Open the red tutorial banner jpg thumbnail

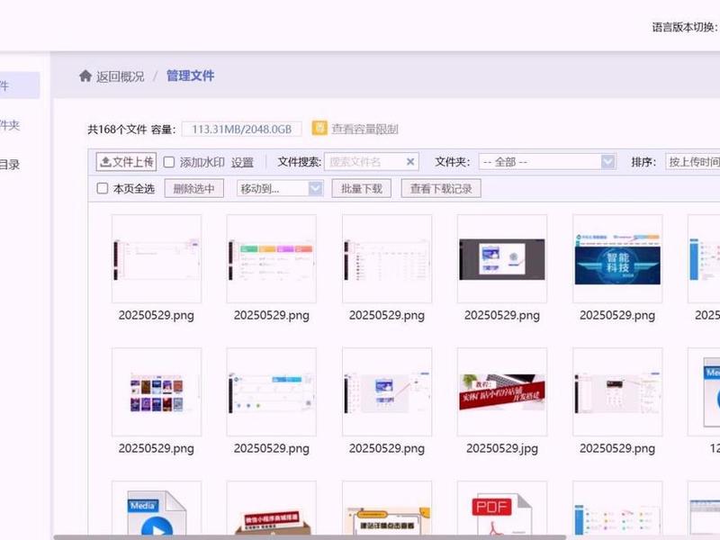(x=502, y=391)
